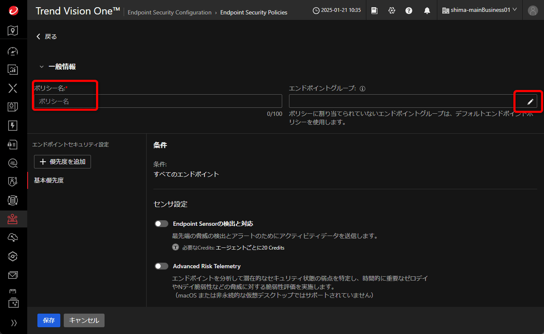Click the センサ設定 heading
Viewport: 544px width, 334px height.
170,204
